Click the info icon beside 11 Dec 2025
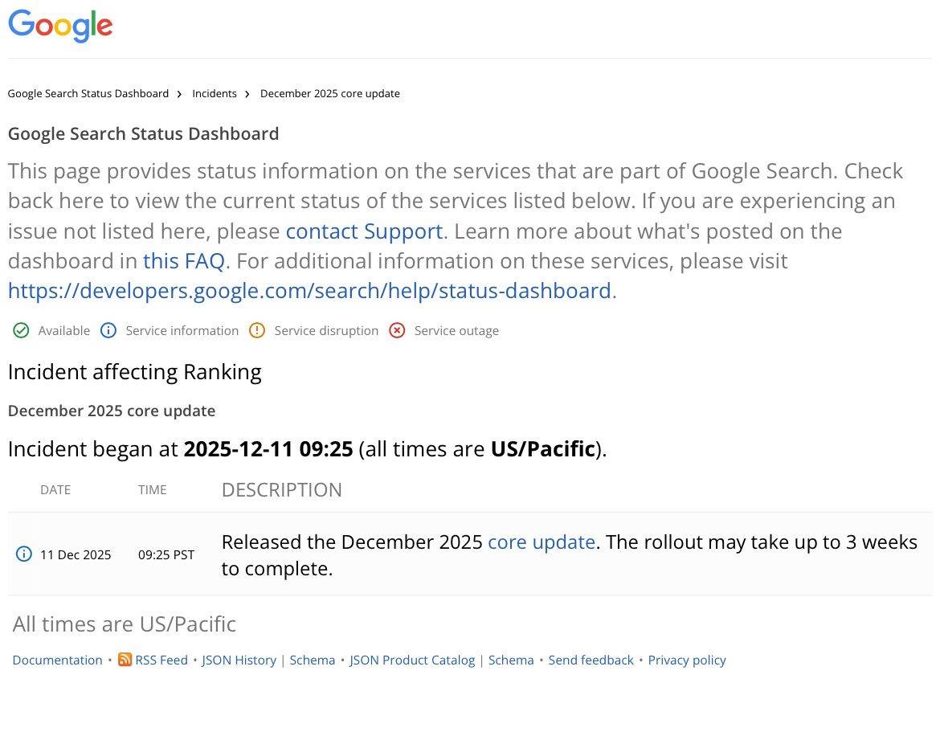 point(24,554)
